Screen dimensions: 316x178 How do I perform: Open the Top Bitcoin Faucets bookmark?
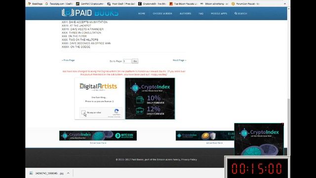183,3
